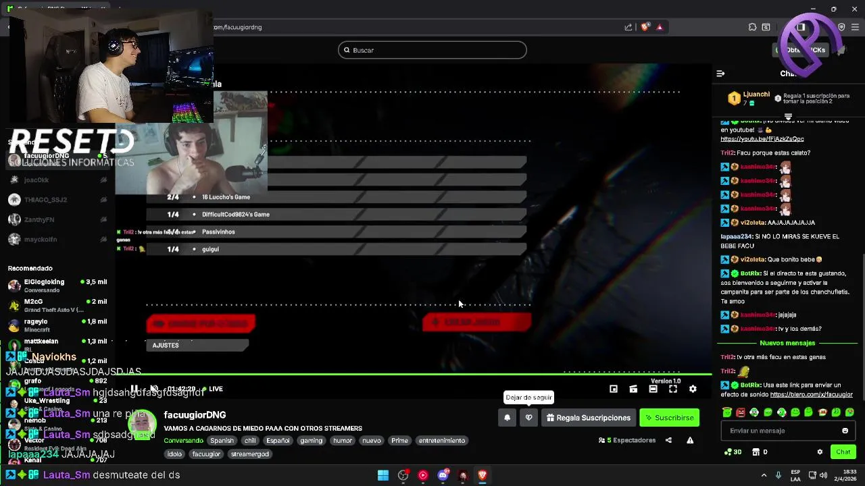Open the entretenimiento tag
The image size is (865, 486).
[x=442, y=441]
